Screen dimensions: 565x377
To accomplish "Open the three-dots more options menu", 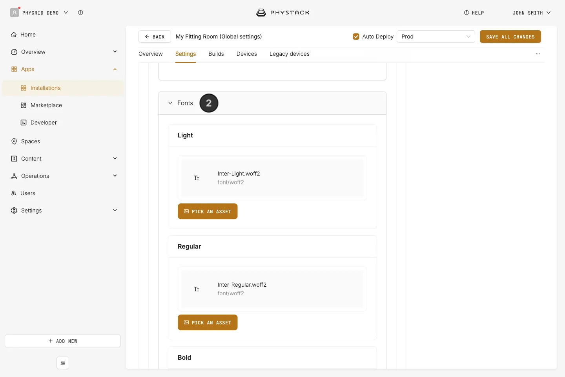I will point(538,54).
